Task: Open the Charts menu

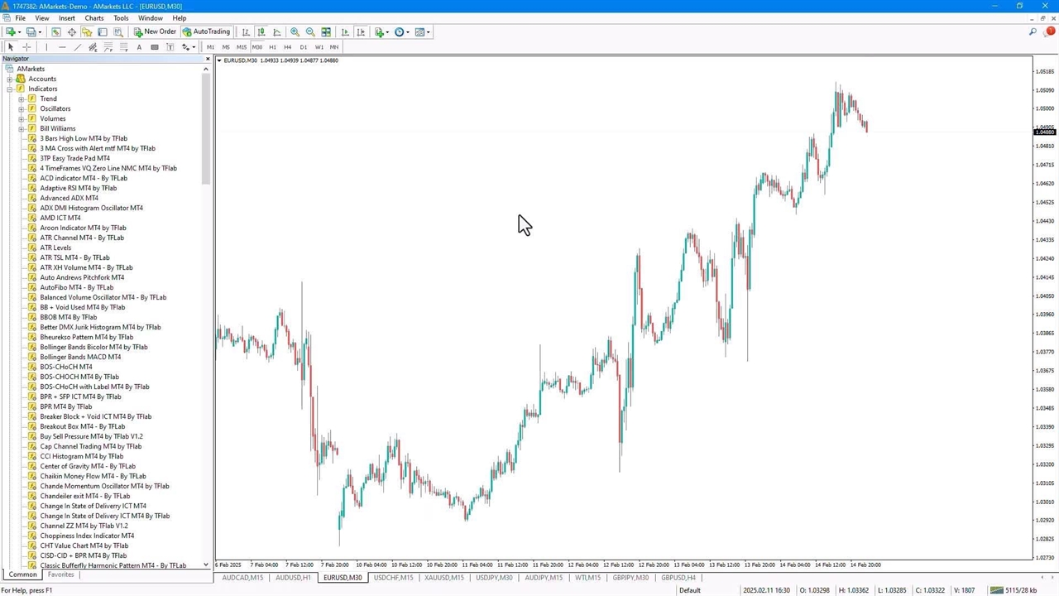Action: (x=93, y=18)
